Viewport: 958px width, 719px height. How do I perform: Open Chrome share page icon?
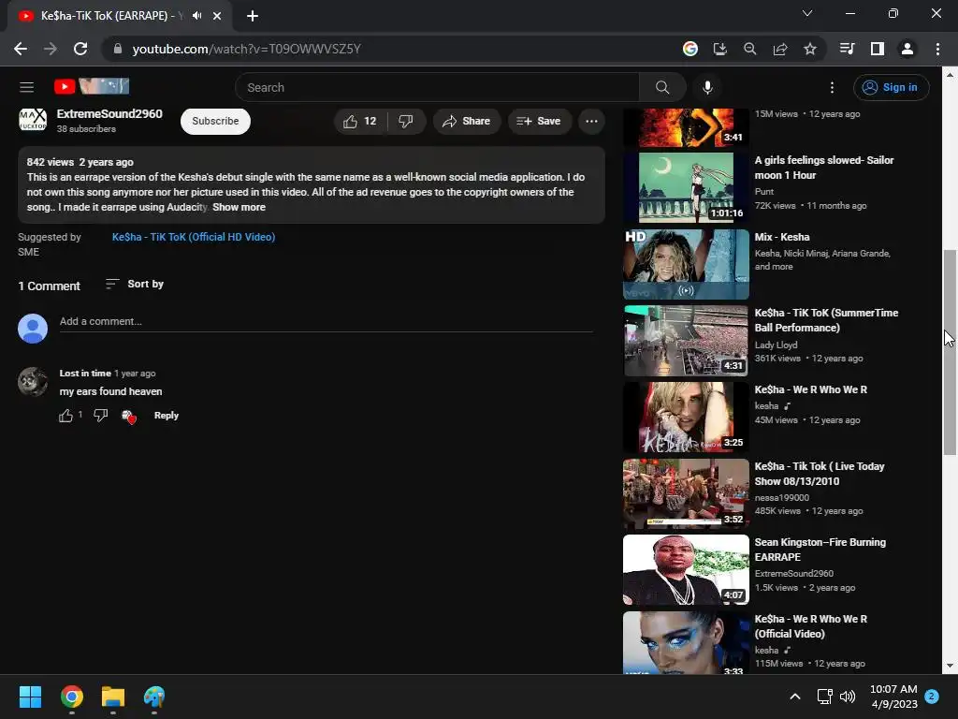pos(780,49)
